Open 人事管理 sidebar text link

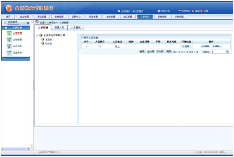pyautogui.click(x=18, y=33)
